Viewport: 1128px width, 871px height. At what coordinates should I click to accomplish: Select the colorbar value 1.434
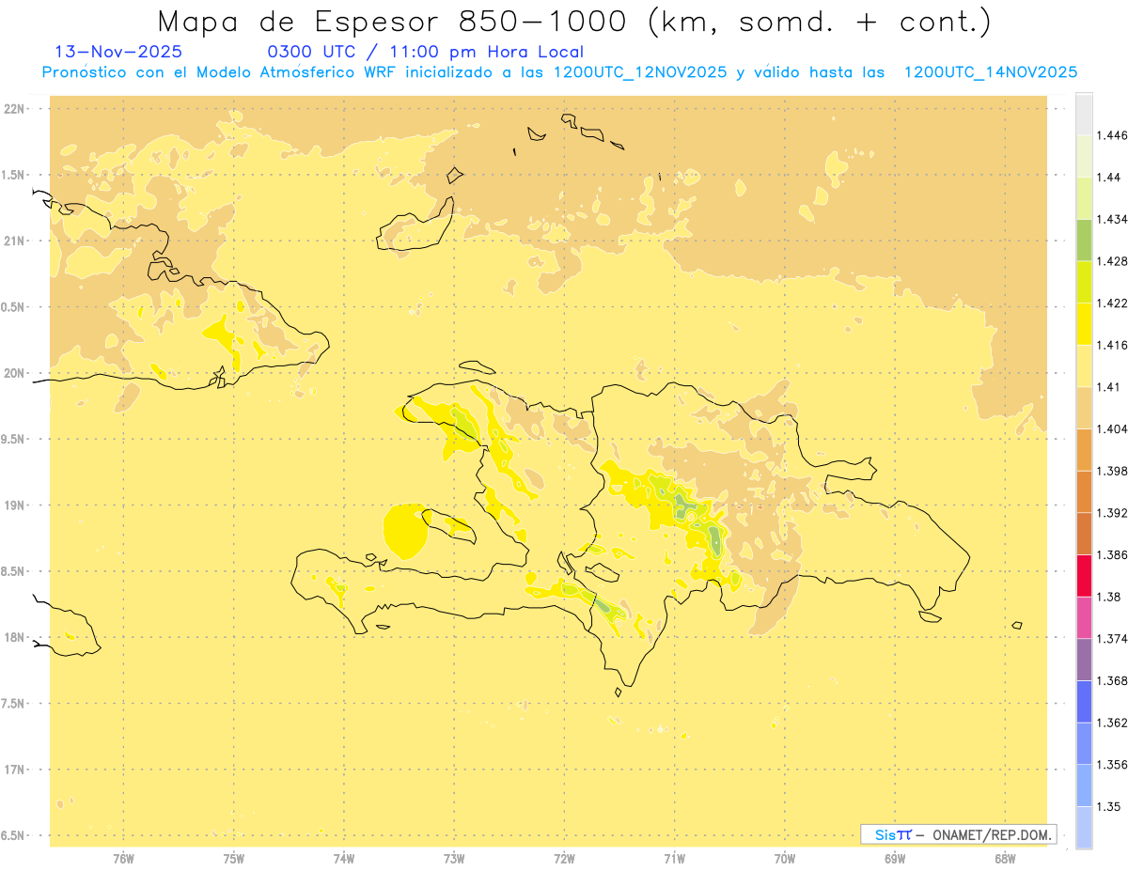coord(1112,219)
